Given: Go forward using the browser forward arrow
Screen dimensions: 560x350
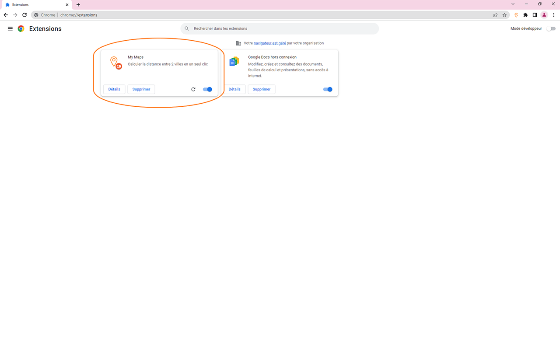Looking at the screenshot, I should click(15, 15).
